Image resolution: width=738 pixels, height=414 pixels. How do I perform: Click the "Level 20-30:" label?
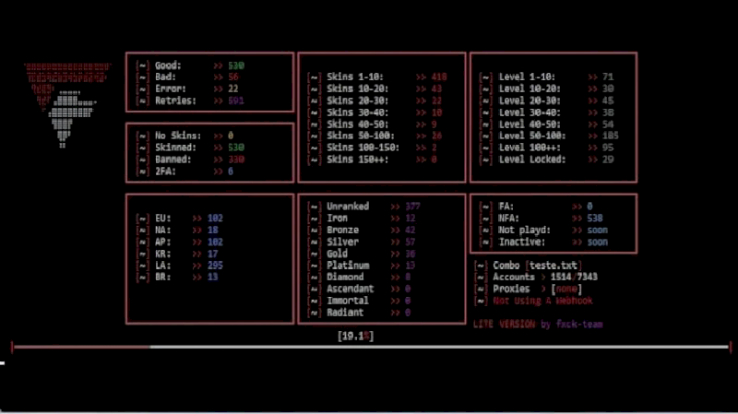[x=530, y=101]
